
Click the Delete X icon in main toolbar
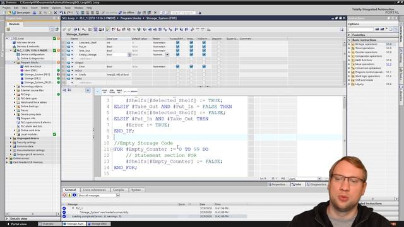point(55,13)
